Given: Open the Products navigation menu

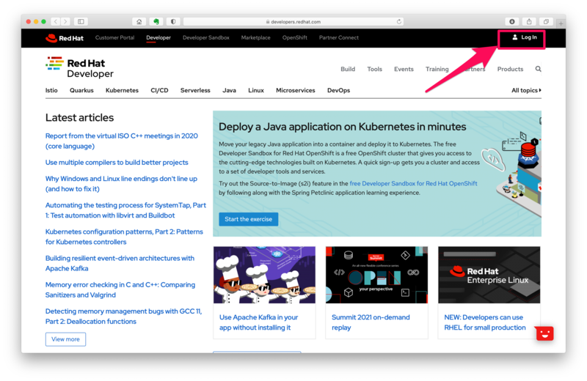Looking at the screenshot, I should pyautogui.click(x=510, y=69).
